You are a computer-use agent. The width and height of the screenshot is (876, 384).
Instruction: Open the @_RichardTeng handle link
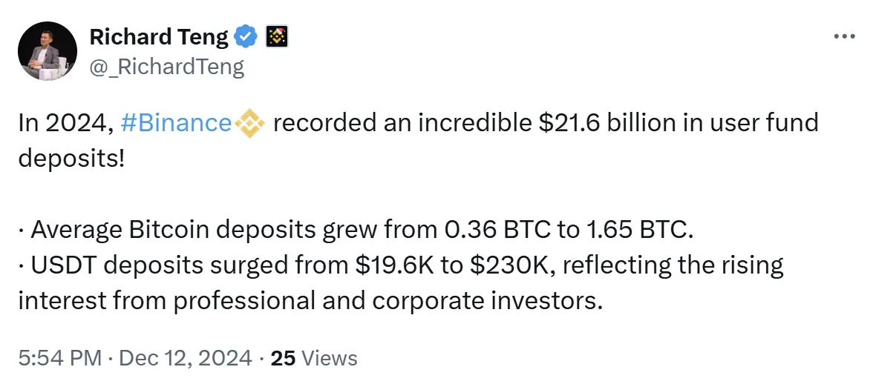166,67
